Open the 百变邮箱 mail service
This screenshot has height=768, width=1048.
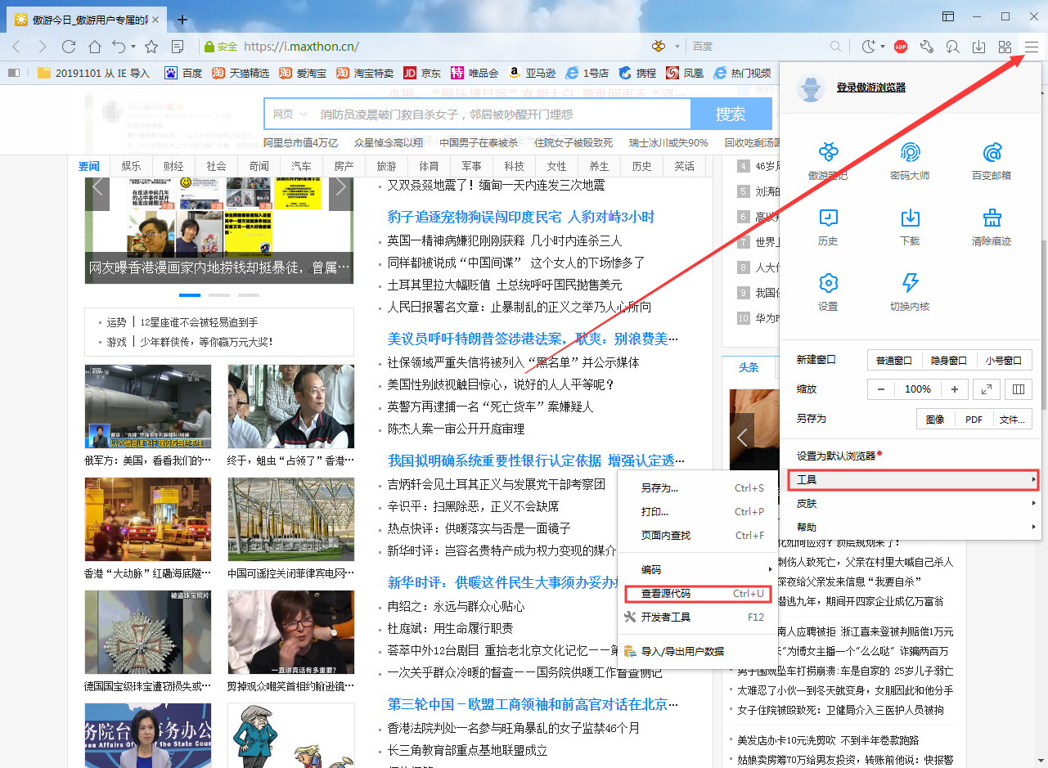[992, 159]
